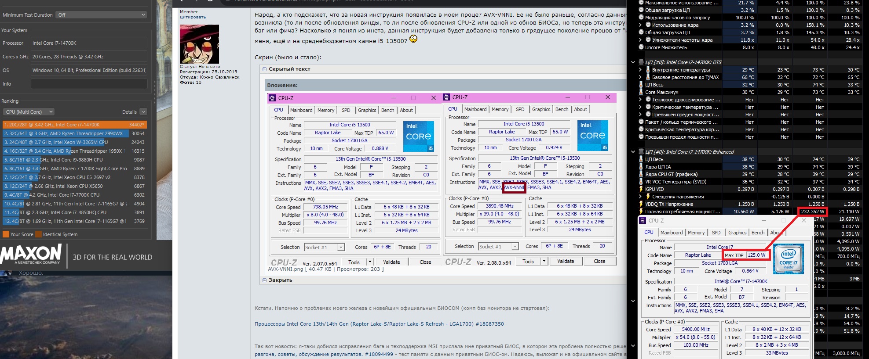Click the VDDQ TX Напряжение lightning icon
This screenshot has width=869, height=359.
click(x=641, y=204)
